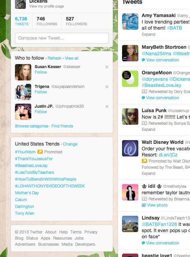190x257 pixels.
Task: Click the retweet icon under OrangeMoon tweet
Action: click(x=144, y=91)
